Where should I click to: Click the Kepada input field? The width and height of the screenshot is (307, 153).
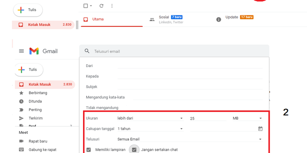[x=190, y=76]
